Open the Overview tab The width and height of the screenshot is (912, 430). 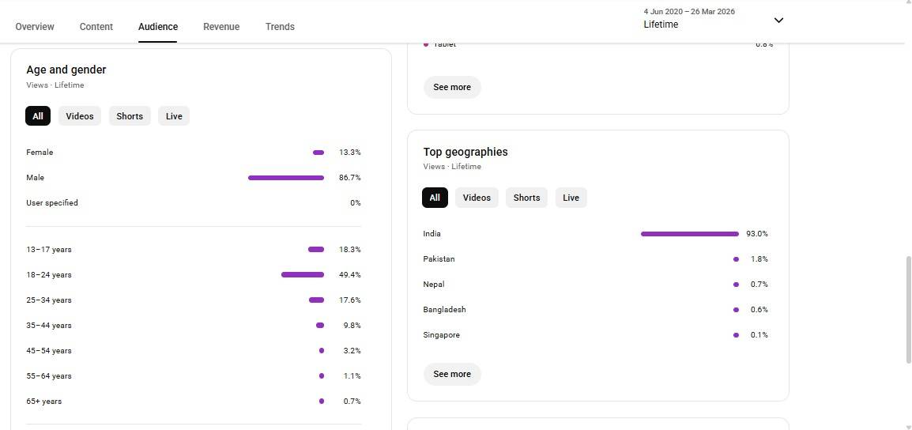click(35, 27)
